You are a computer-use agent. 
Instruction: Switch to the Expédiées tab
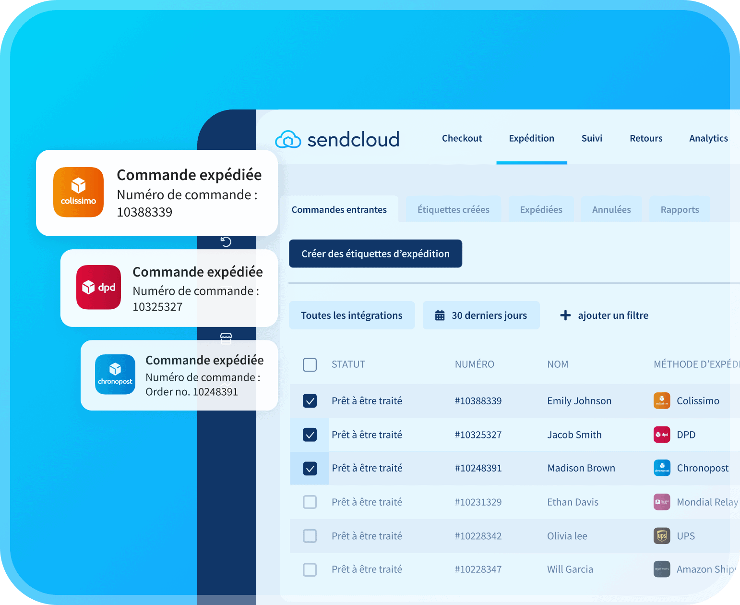pyautogui.click(x=541, y=209)
